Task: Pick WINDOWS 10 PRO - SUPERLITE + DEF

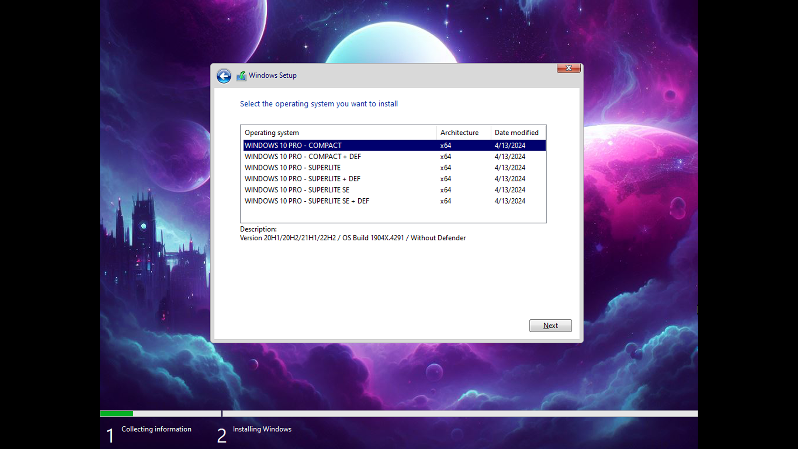Action: point(302,179)
